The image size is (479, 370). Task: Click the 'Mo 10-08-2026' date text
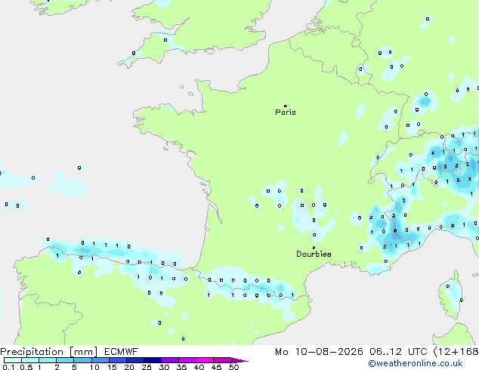tap(319, 352)
